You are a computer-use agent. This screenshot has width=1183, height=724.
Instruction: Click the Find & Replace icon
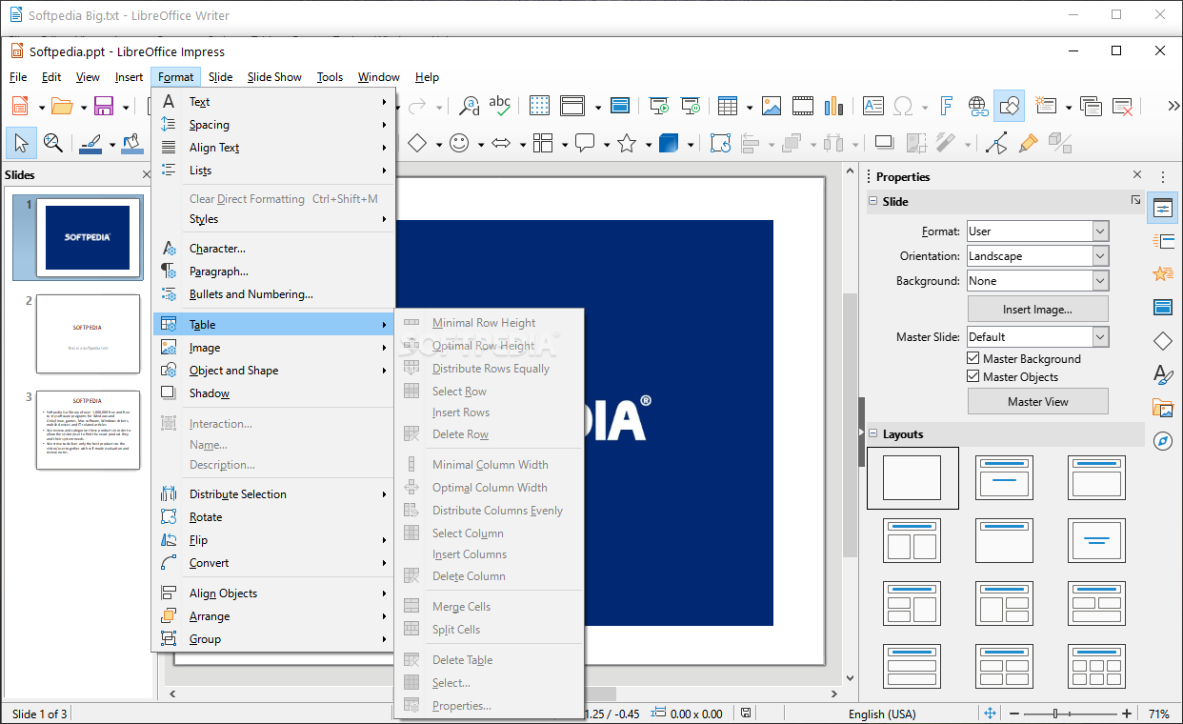click(470, 106)
